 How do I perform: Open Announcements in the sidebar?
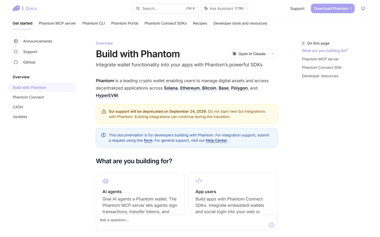[x=37, y=41]
